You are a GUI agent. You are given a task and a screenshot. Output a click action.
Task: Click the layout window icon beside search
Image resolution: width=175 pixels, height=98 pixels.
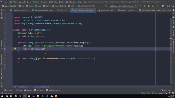tap(168, 6)
